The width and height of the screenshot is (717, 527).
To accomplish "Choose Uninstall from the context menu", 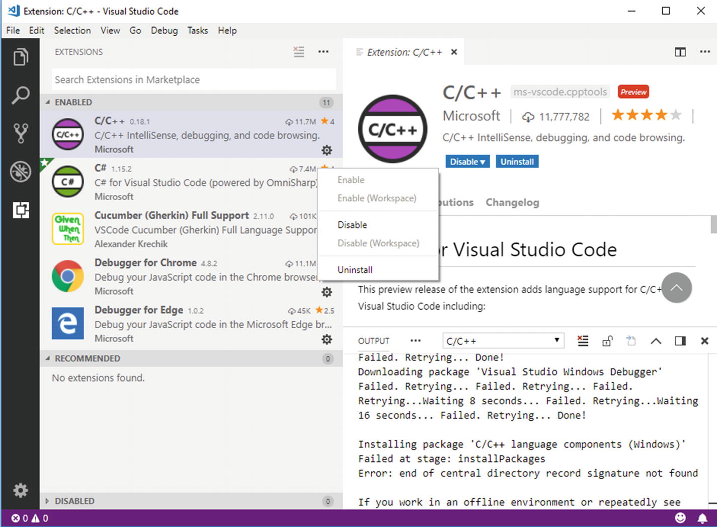I will [x=355, y=270].
